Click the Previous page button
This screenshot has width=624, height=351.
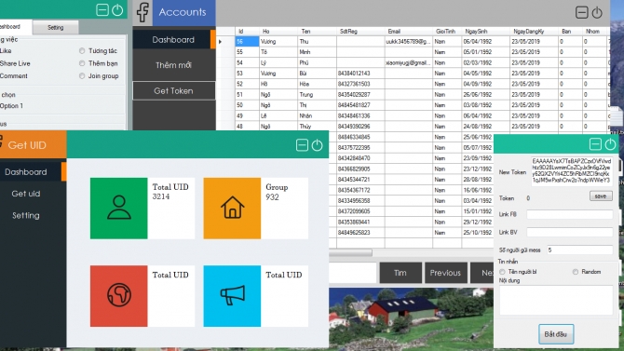pos(446,273)
